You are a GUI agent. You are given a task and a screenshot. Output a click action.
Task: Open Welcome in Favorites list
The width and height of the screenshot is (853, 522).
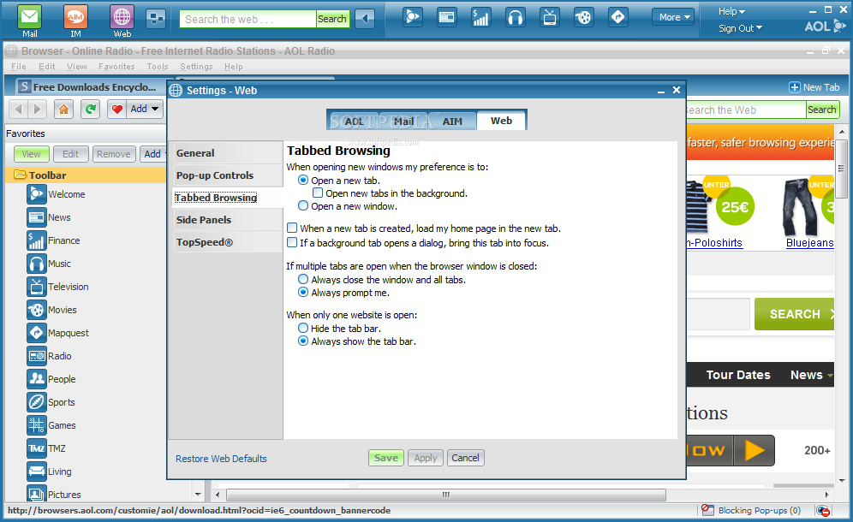(x=56, y=194)
